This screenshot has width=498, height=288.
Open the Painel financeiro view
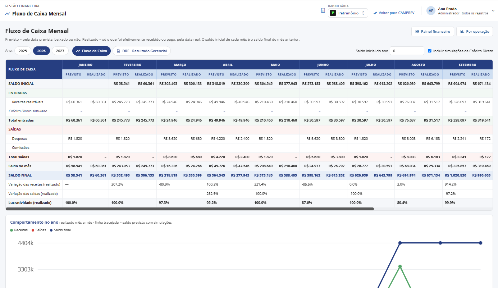click(x=433, y=32)
